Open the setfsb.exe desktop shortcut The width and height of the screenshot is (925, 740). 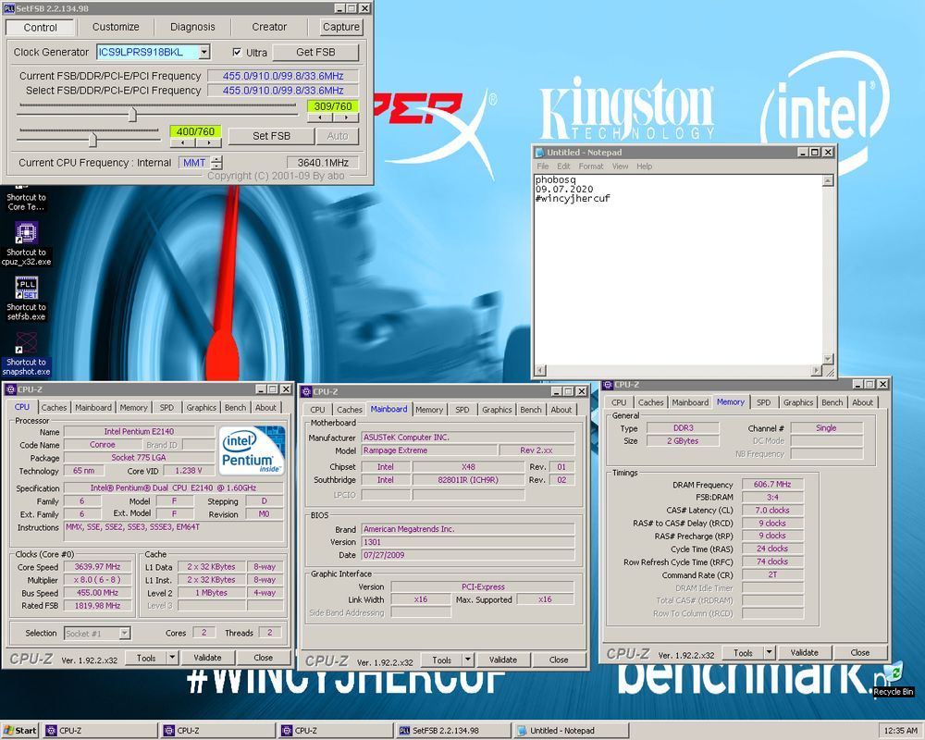click(26, 298)
